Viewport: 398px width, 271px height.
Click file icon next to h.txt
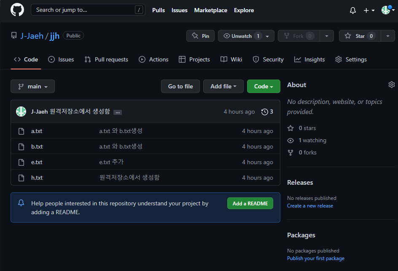coord(22,178)
